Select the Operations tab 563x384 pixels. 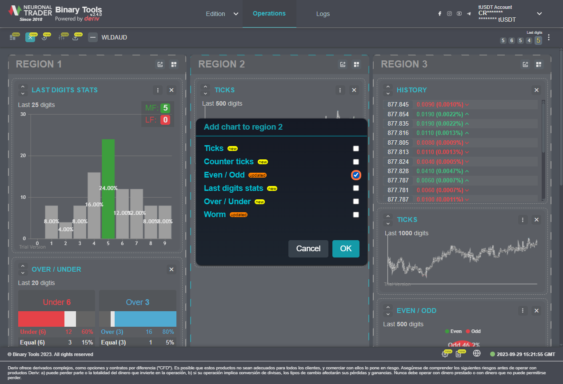click(269, 14)
